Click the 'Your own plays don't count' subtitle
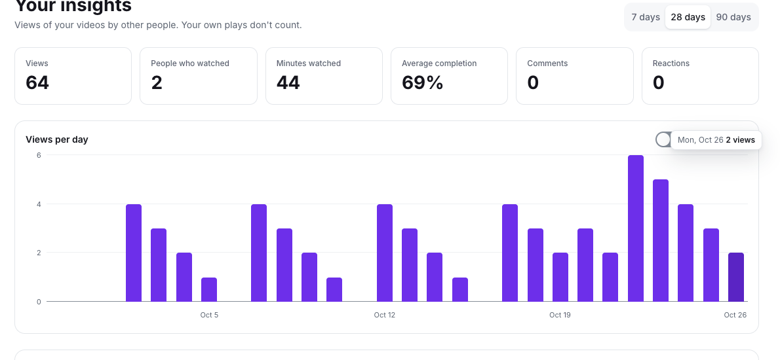Screen dimensions: 780x360 click(242, 25)
